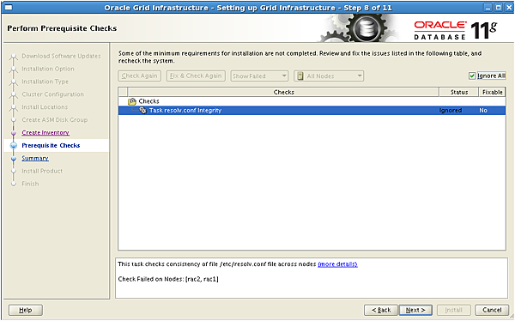
Task: Click the Cluster Configuration step
Action: tap(52, 94)
